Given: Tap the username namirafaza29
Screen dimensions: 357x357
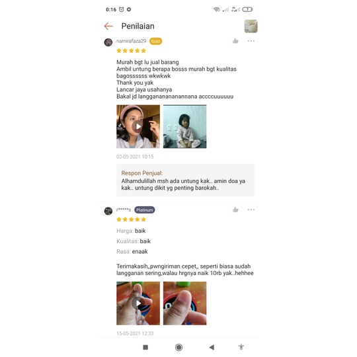Looking at the screenshot, I should (x=131, y=41).
